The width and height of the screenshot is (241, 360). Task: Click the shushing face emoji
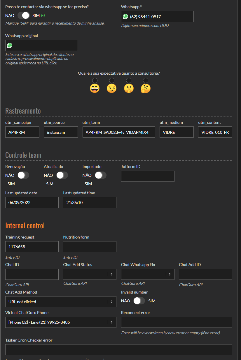[129, 88]
